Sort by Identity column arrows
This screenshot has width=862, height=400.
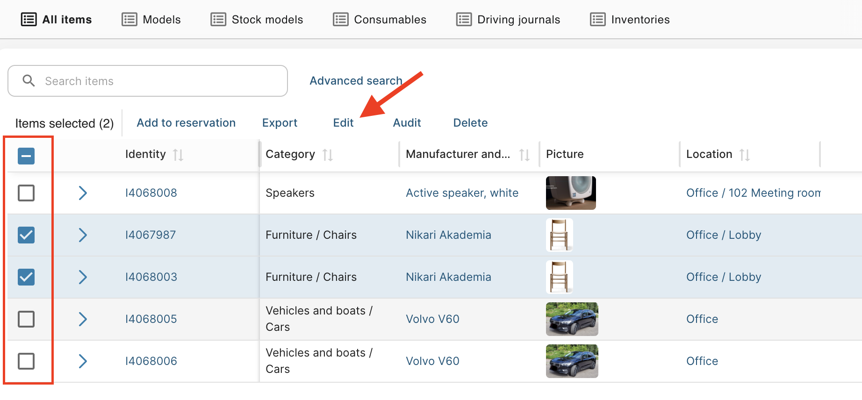coord(178,155)
